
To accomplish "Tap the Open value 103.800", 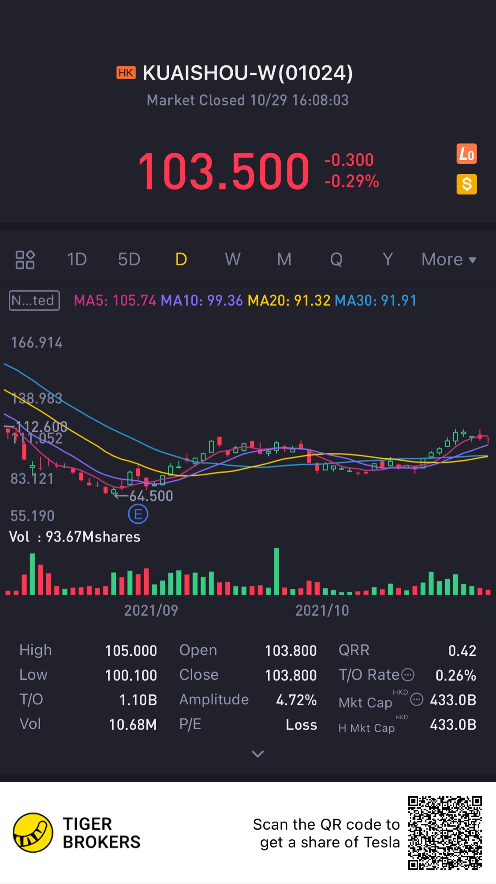I will (x=291, y=651).
